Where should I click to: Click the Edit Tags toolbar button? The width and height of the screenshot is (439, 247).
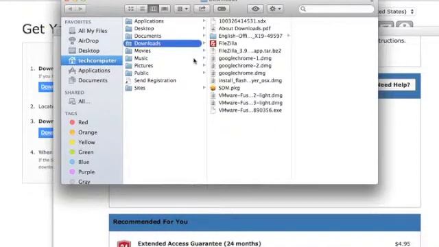[x=222, y=9]
